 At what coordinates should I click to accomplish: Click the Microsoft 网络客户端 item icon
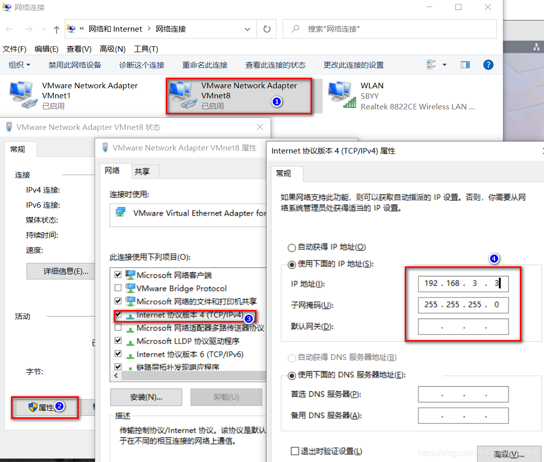pyautogui.click(x=130, y=275)
